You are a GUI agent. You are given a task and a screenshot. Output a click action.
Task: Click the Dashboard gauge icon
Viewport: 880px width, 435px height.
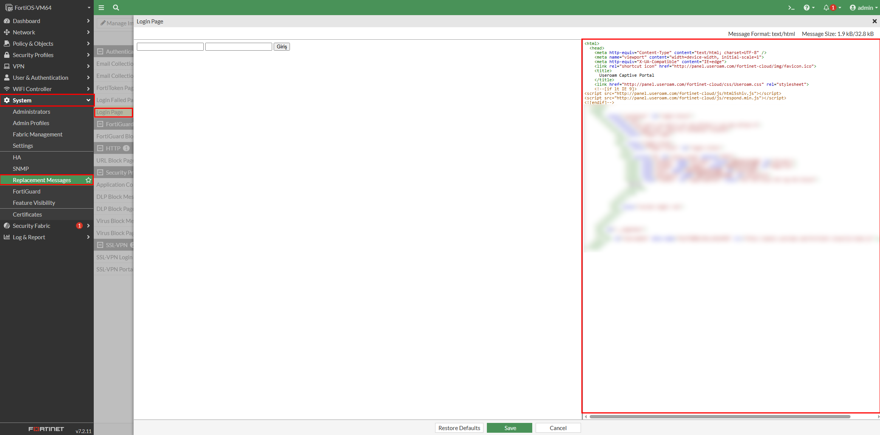(x=7, y=21)
